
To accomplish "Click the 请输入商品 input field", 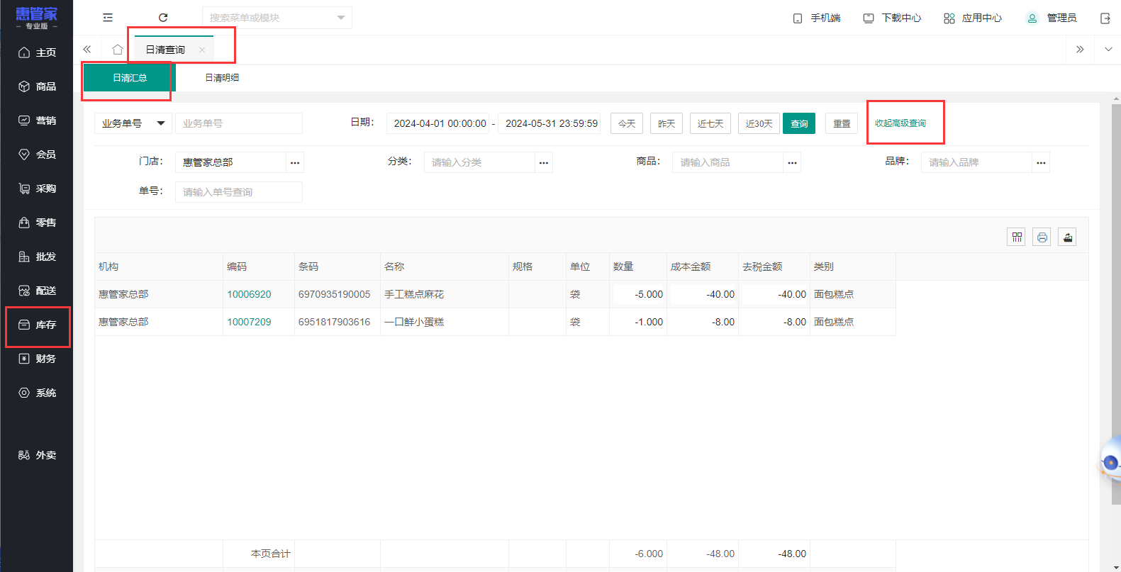I will (x=728, y=162).
